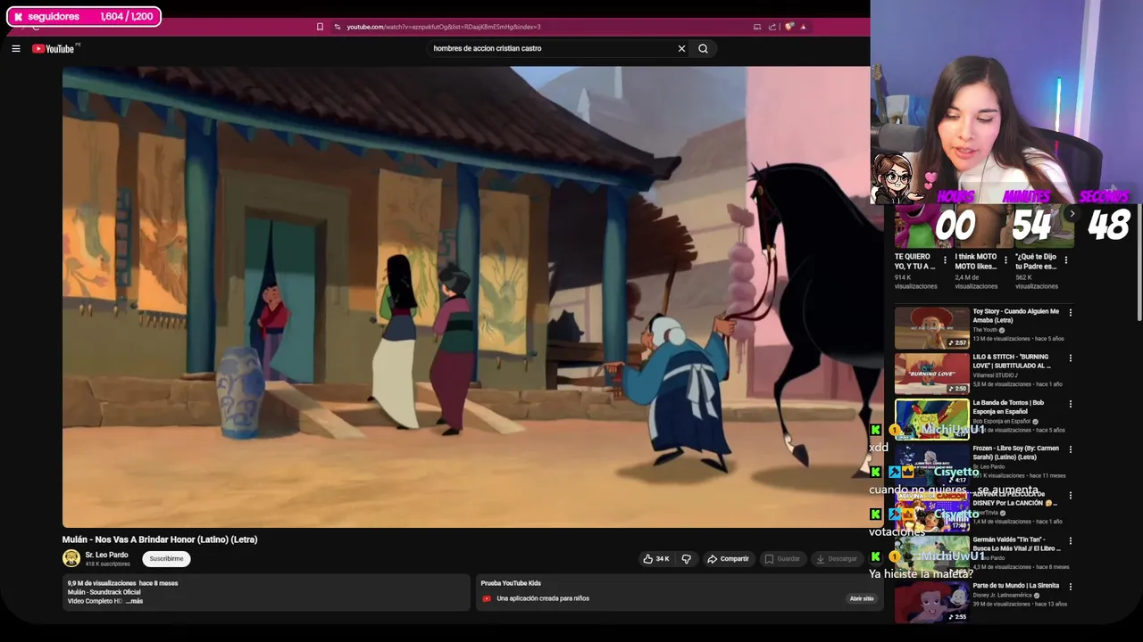
Task: Open Toy Story 'Cuando Alguien Me Amaba' thumbnail
Action: (931, 327)
